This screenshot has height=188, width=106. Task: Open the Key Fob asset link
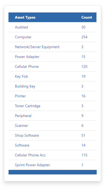pyautogui.click(x=21, y=76)
